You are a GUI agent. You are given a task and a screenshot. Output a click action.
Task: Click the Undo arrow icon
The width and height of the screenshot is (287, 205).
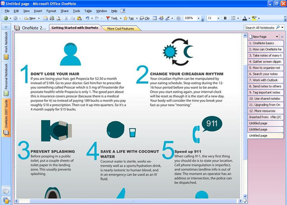click(88, 18)
